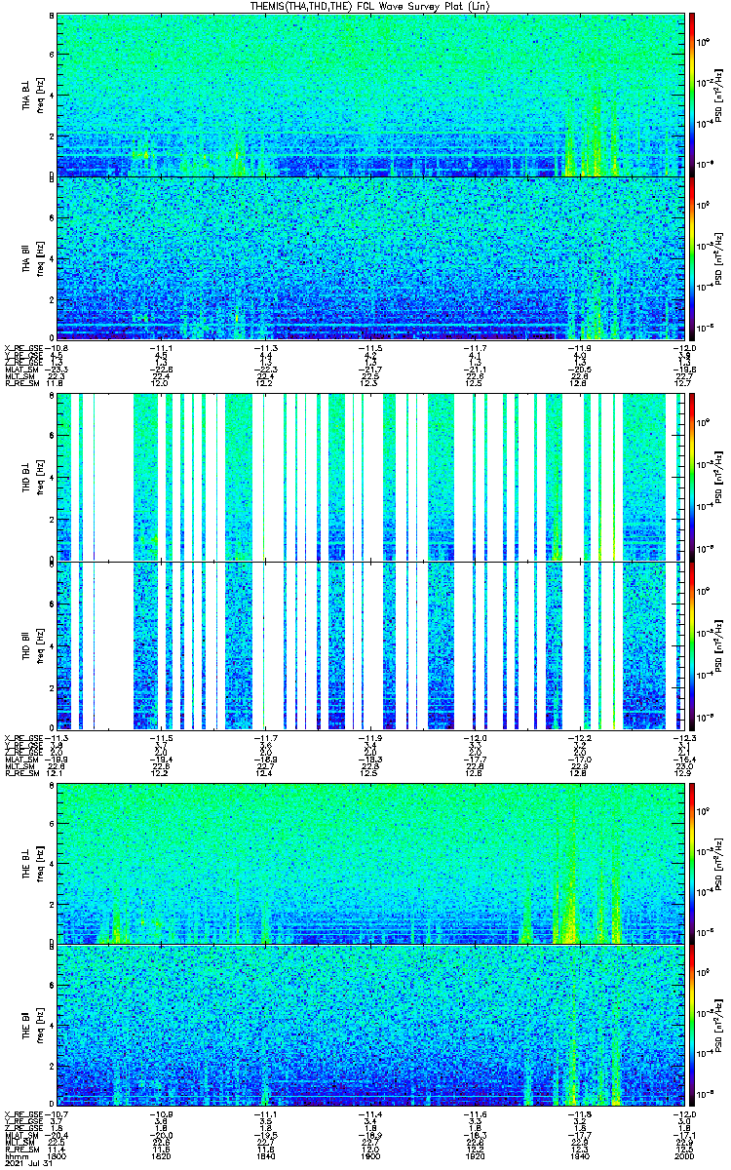
Task: Click the THA B perpendicular spectrogram panel
Action: pos(372,95)
